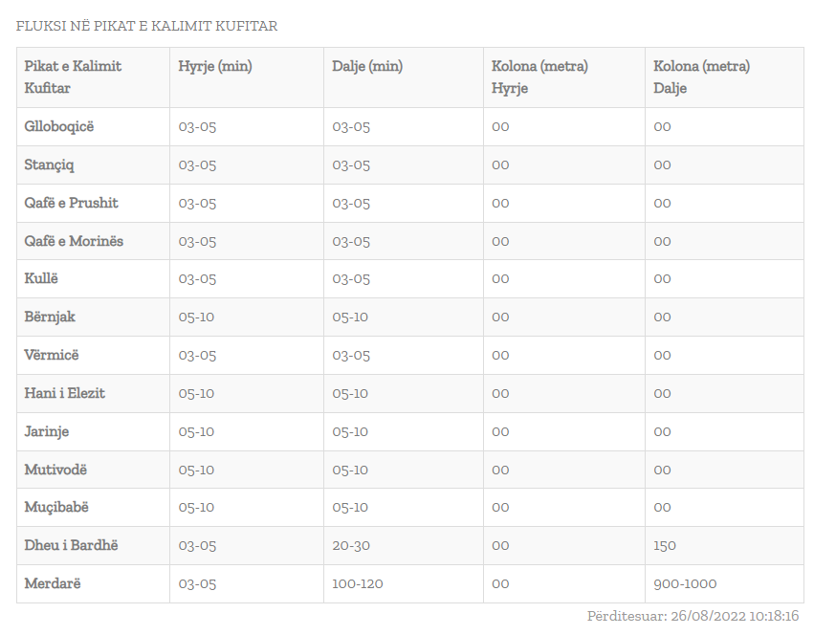
Task: Select the Pikat e Kalimit Kufitar column header
Action: point(73,77)
